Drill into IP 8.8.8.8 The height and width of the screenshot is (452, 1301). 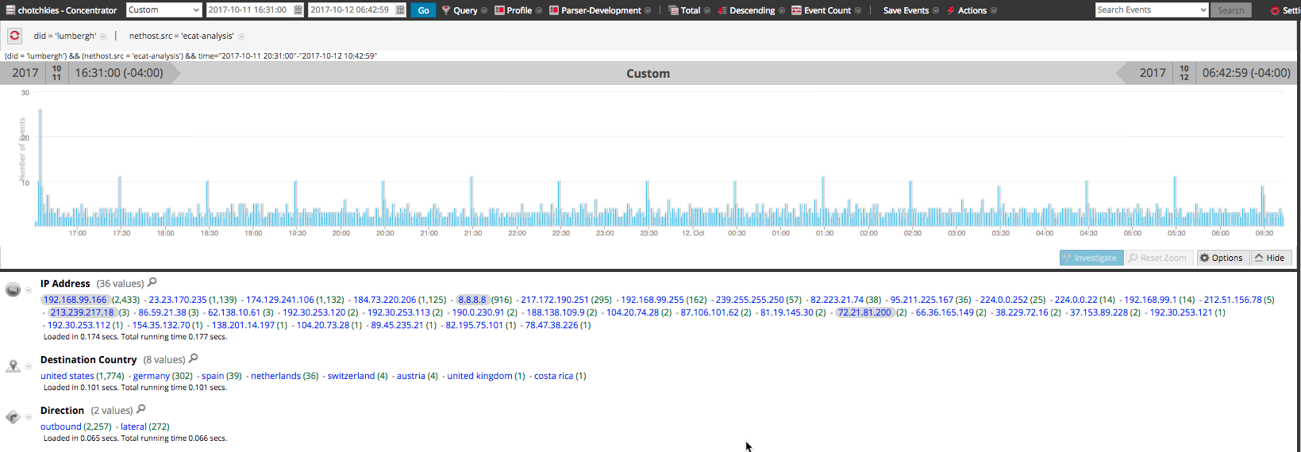click(x=472, y=300)
